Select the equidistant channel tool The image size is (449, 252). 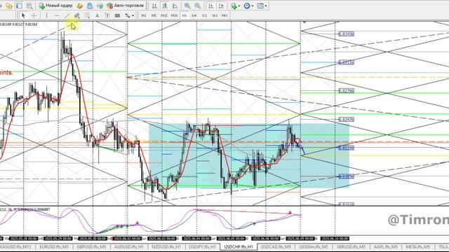coord(77,15)
